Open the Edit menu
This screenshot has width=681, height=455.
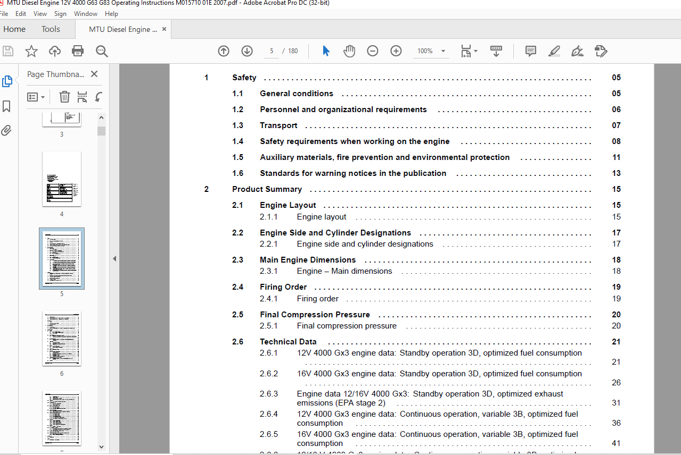click(21, 14)
